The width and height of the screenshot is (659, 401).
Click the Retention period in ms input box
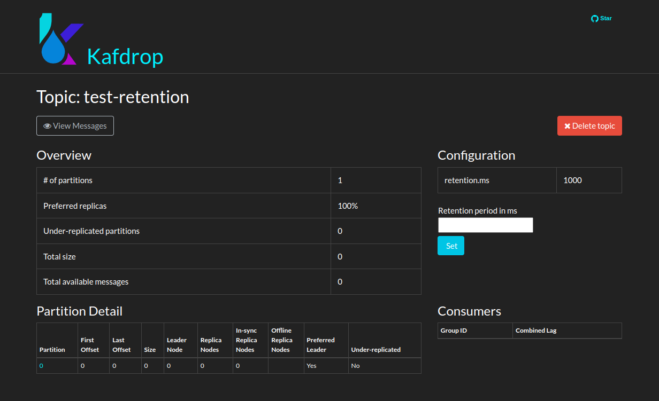coord(485,225)
